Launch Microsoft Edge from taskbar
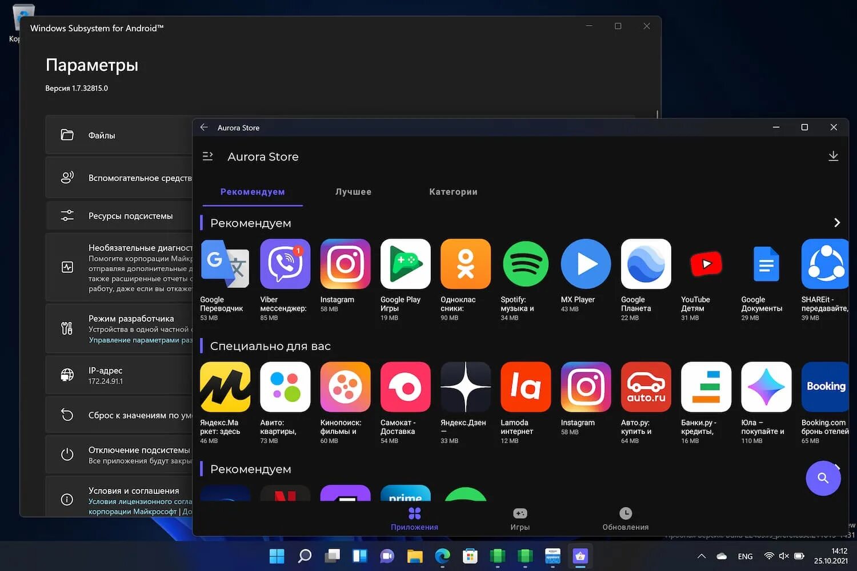857x571 pixels. (x=442, y=556)
